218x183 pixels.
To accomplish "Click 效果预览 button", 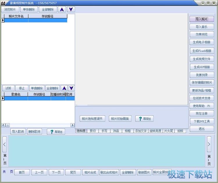I will pos(202,34).
